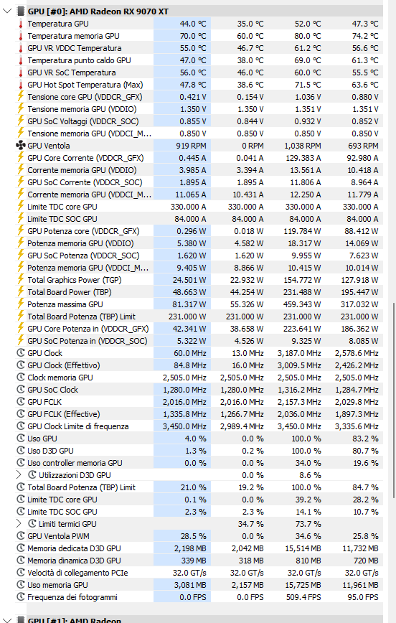Click the lightning icon of Potenza massima GPU
This screenshot has width=396, height=623.
pyautogui.click(x=21, y=304)
